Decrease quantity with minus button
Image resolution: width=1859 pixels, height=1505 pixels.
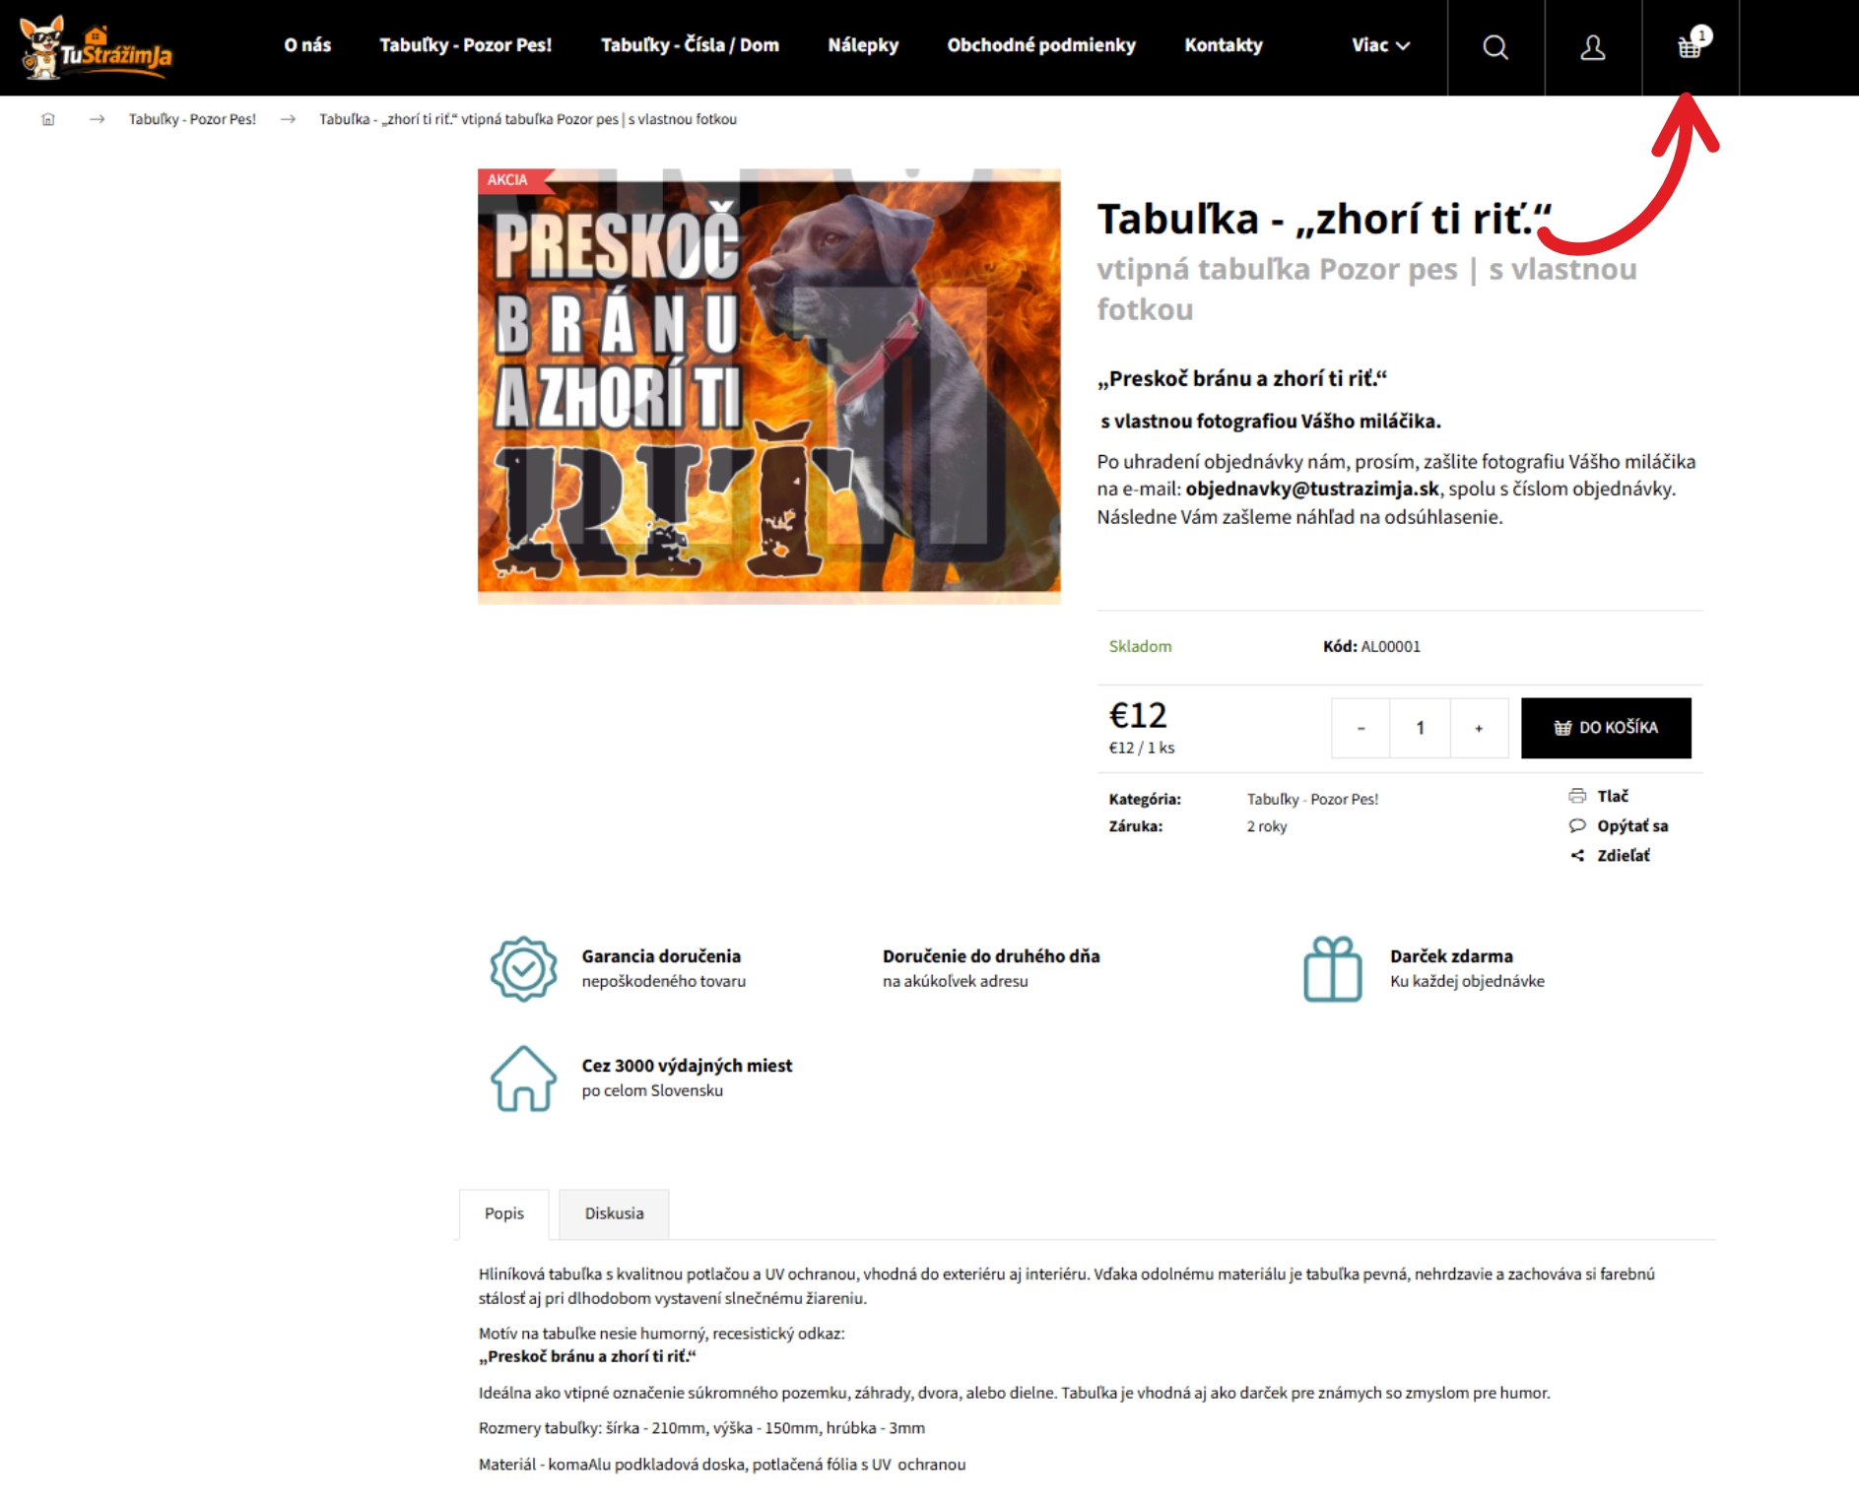point(1361,728)
